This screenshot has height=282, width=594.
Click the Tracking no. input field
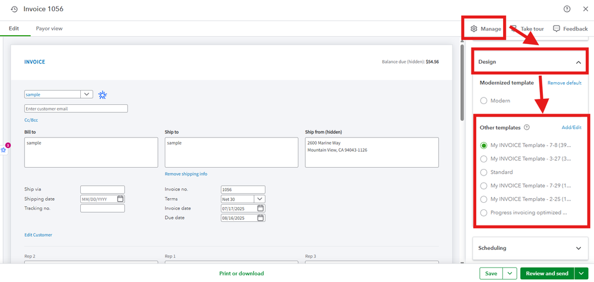[x=102, y=208]
